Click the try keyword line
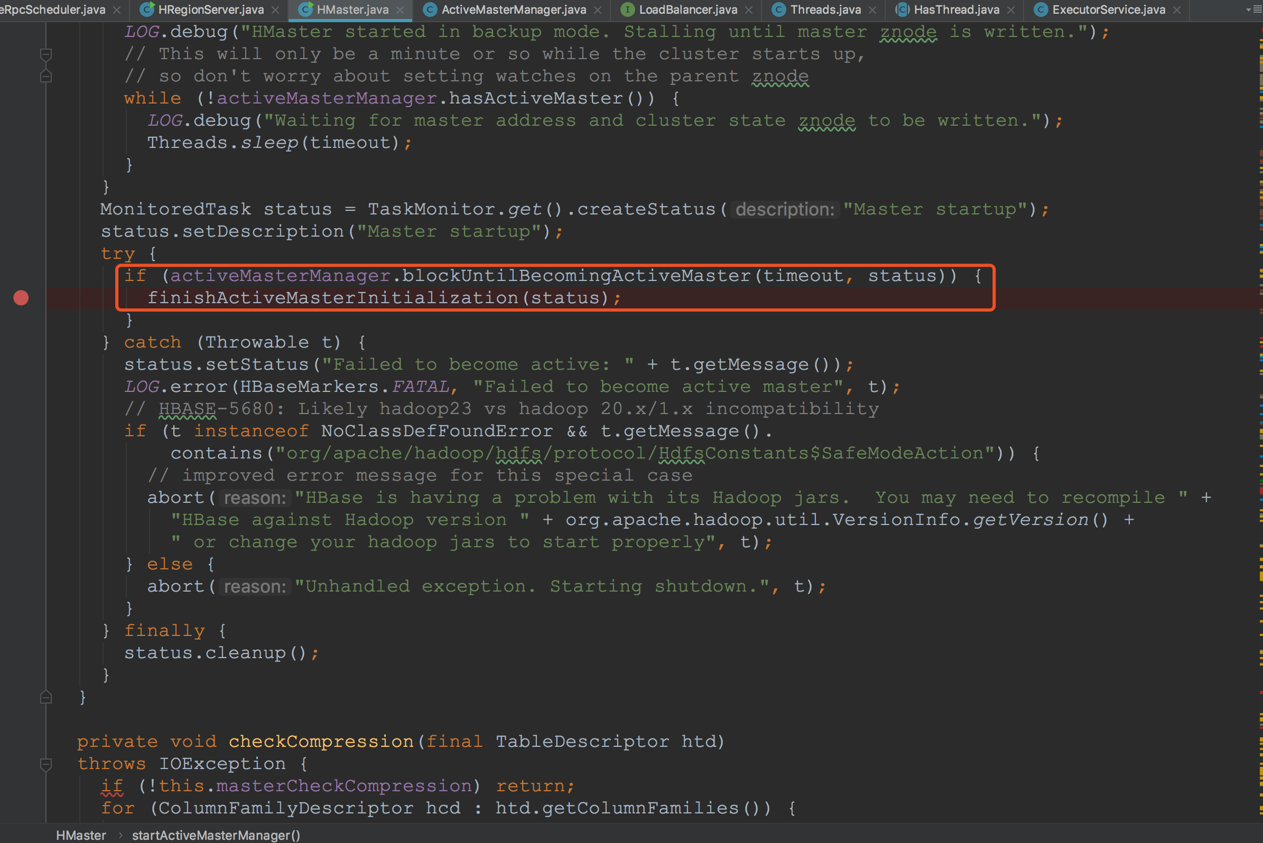The height and width of the screenshot is (843, 1263). [128, 254]
